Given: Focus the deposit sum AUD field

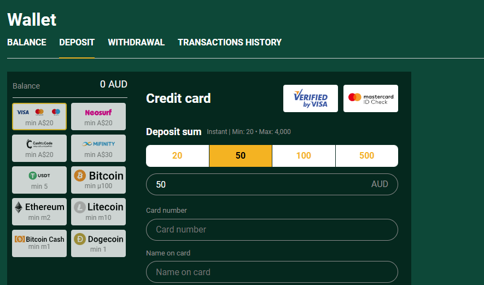Looking at the screenshot, I should 272,184.
